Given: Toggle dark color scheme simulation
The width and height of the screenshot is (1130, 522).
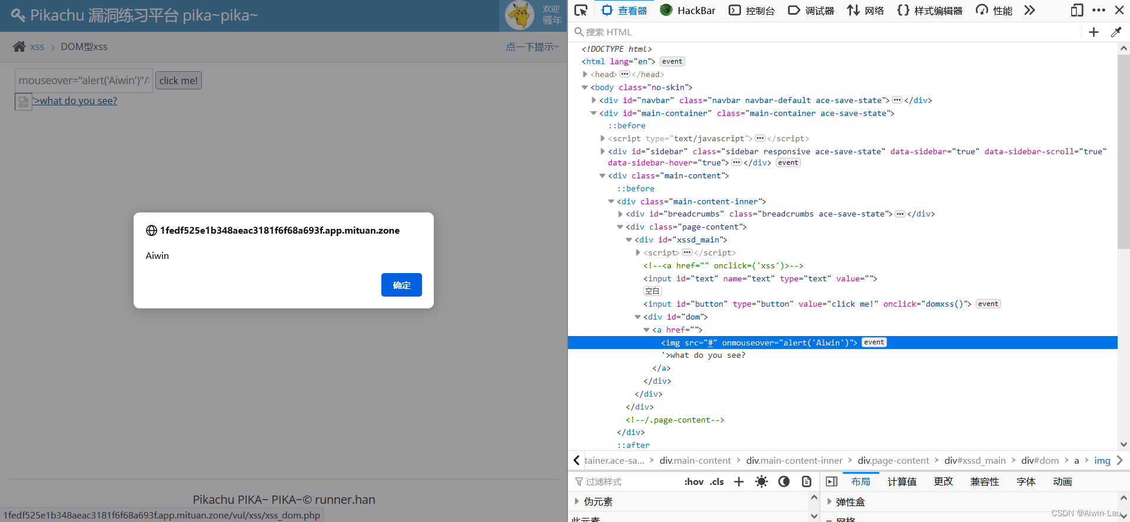Looking at the screenshot, I should [783, 481].
